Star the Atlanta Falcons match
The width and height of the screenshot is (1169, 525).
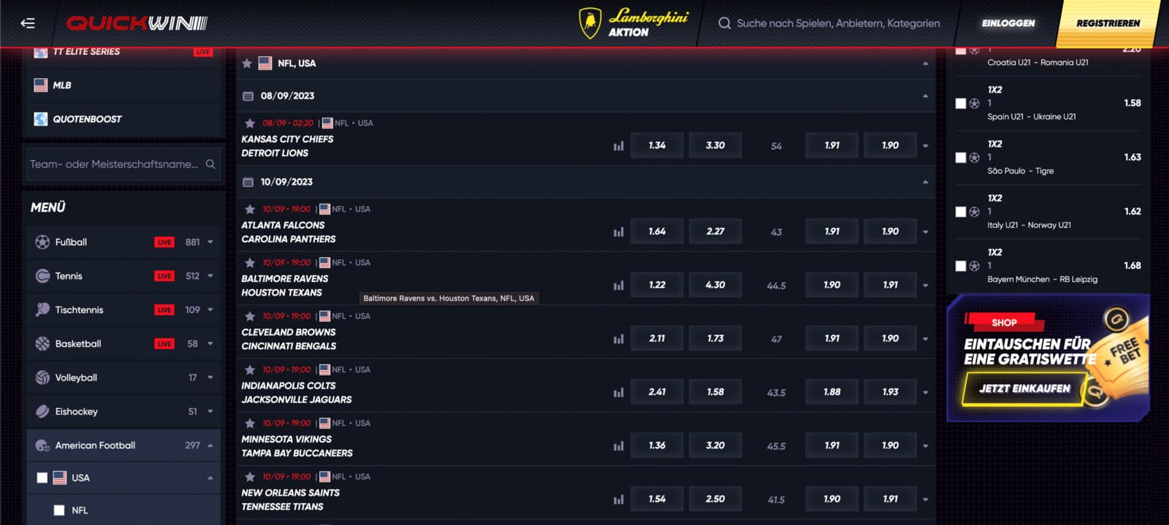(250, 210)
